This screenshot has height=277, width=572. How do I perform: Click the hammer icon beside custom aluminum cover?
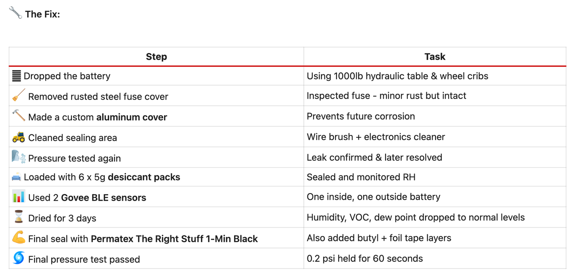click(19, 116)
